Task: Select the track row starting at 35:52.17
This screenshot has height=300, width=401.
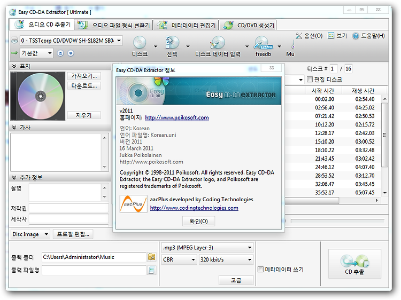Action: [x=333, y=193]
